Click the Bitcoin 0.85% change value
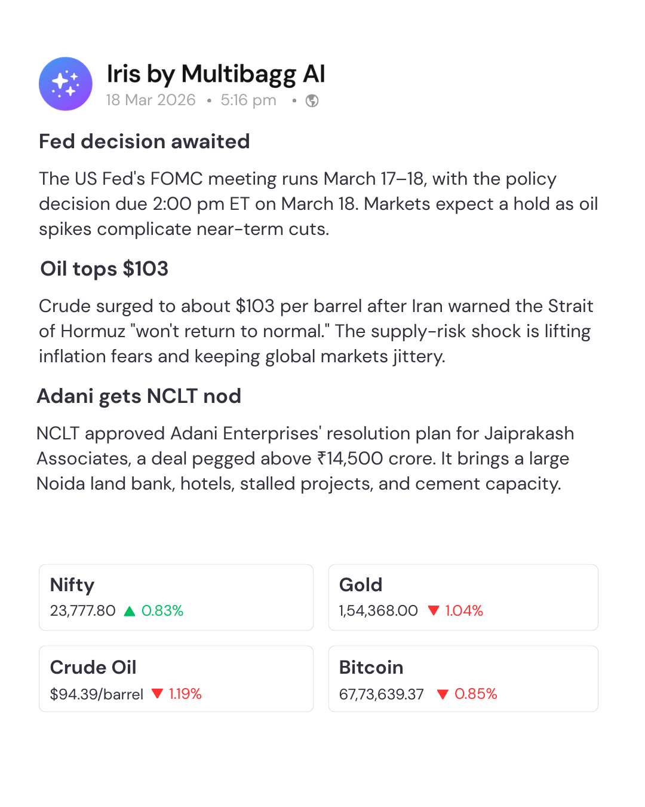 [476, 694]
